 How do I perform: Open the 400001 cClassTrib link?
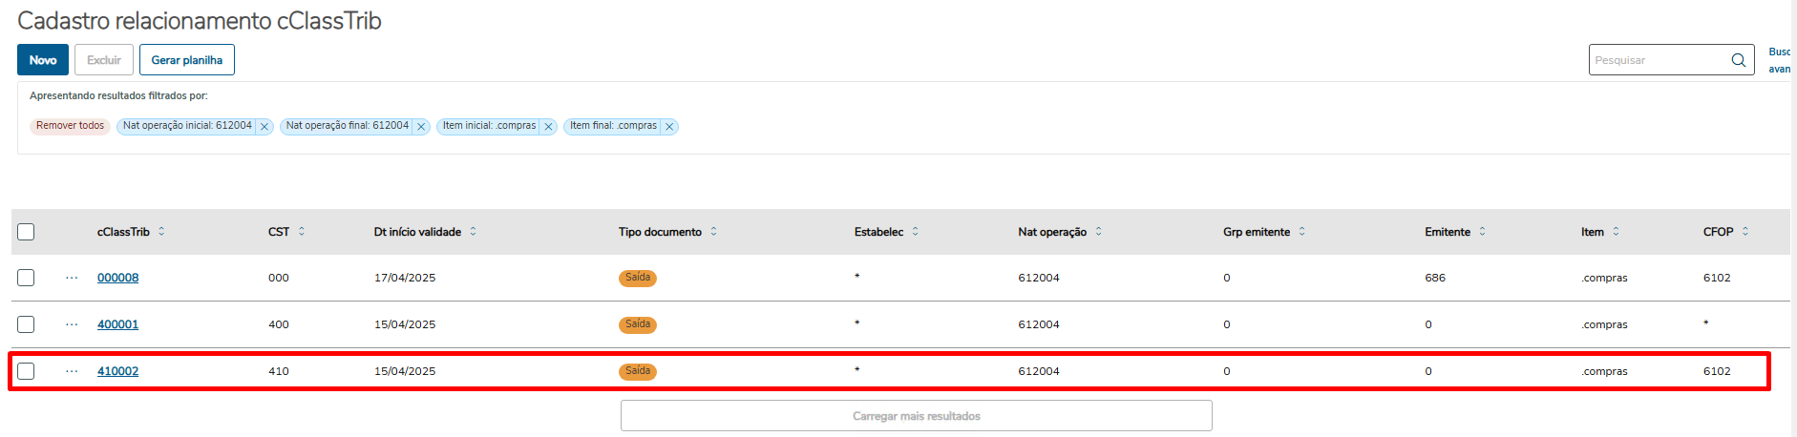pos(117,324)
